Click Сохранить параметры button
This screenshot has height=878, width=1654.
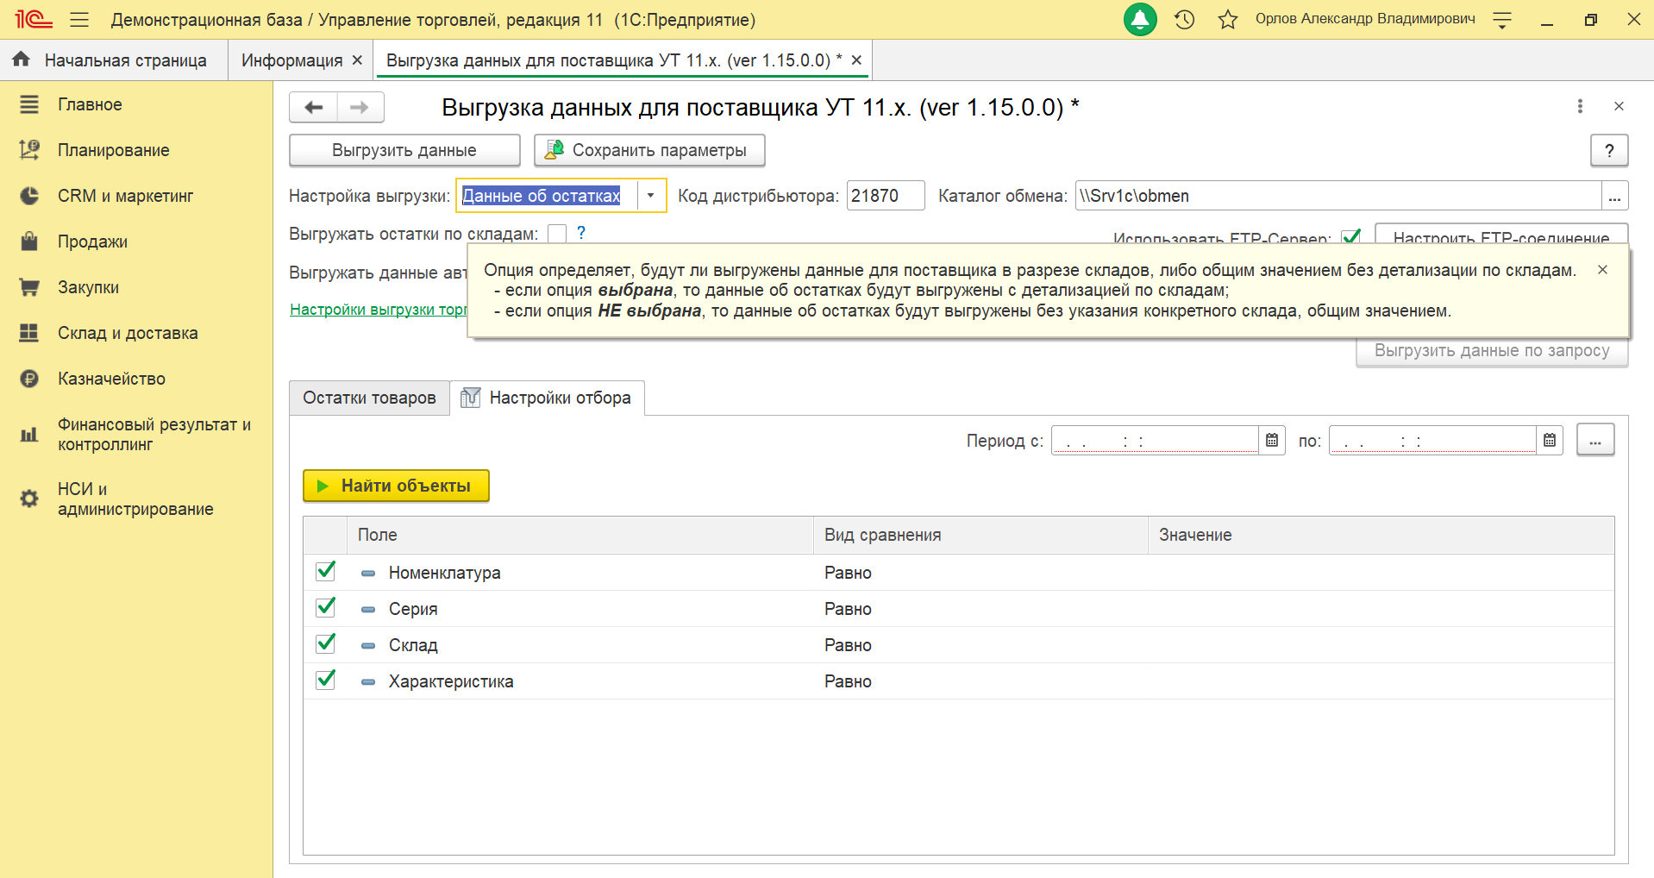[649, 150]
